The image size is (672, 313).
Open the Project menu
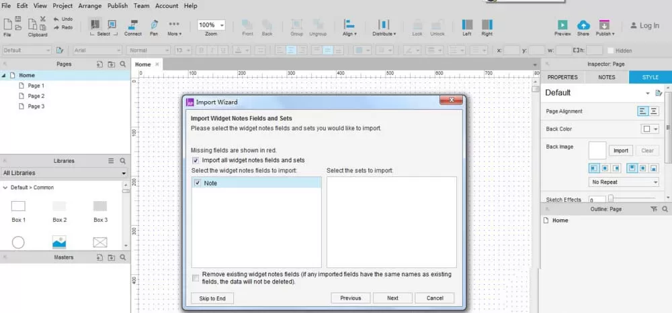[62, 5]
